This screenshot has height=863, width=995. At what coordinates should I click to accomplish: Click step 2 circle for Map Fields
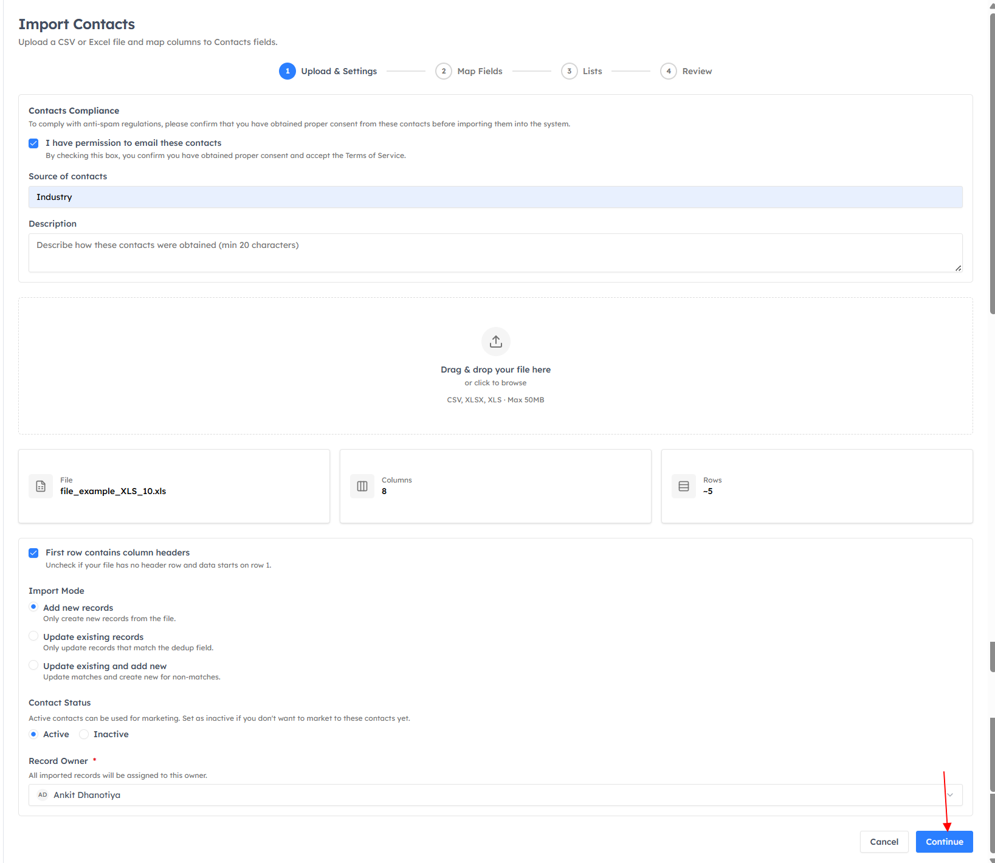coord(444,71)
